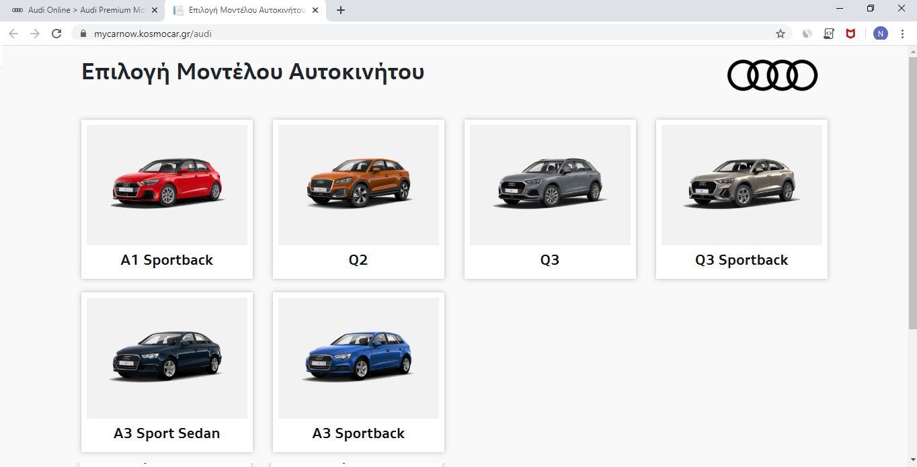Pick the blue A3 Sportback car image

(x=358, y=356)
